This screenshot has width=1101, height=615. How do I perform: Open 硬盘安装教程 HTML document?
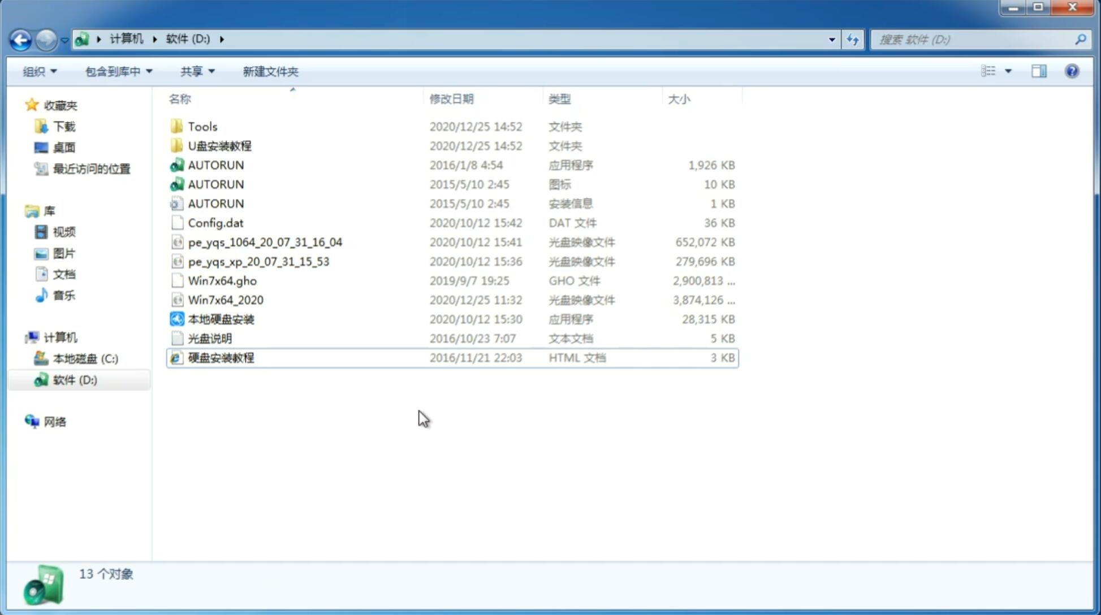[220, 357]
